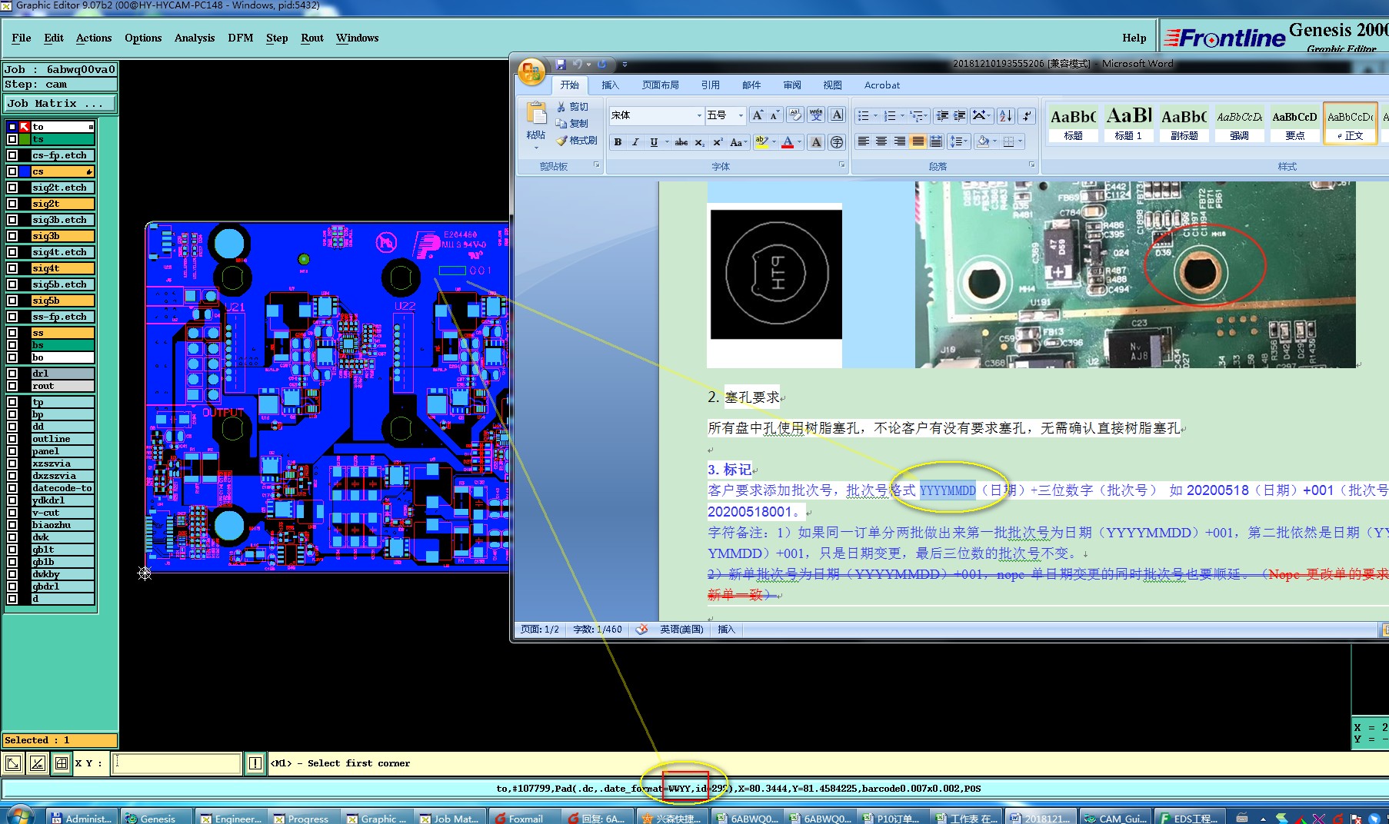The image size is (1389, 824).
Task: Grow font size in Word ribbon
Action: (x=758, y=115)
